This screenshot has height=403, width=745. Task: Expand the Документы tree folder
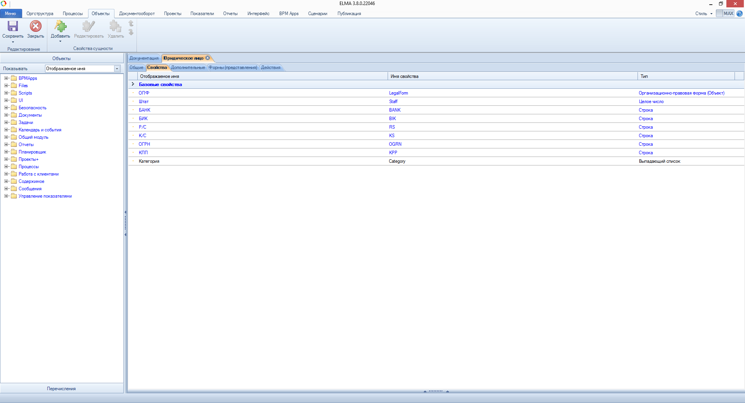click(x=6, y=115)
